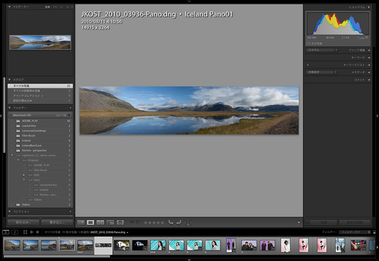Open Macintosh HD volume dropdown
Screen dimensions: 379x261
tap(69, 115)
